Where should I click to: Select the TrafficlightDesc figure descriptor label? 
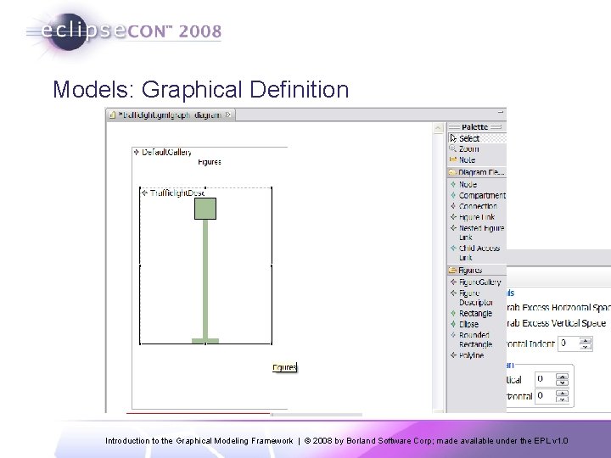[177, 193]
